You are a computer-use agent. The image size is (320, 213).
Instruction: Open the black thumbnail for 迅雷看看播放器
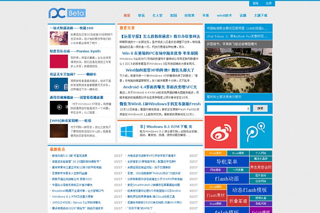tap(59, 108)
